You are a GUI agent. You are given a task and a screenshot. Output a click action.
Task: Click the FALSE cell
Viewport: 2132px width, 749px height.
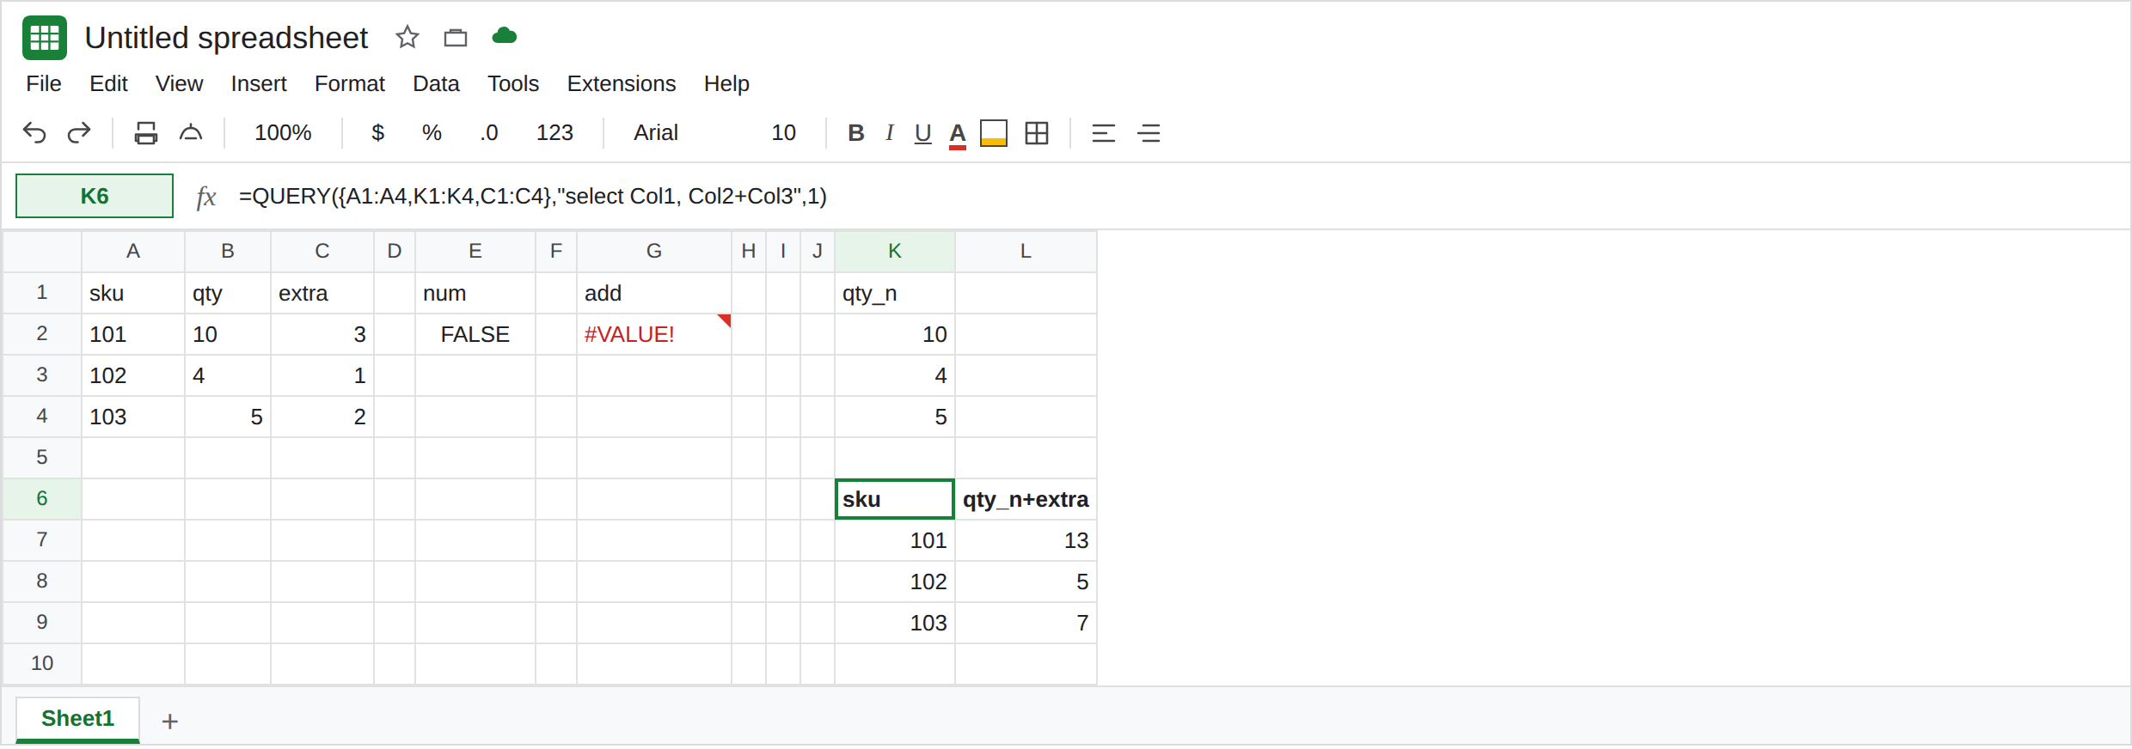475,334
